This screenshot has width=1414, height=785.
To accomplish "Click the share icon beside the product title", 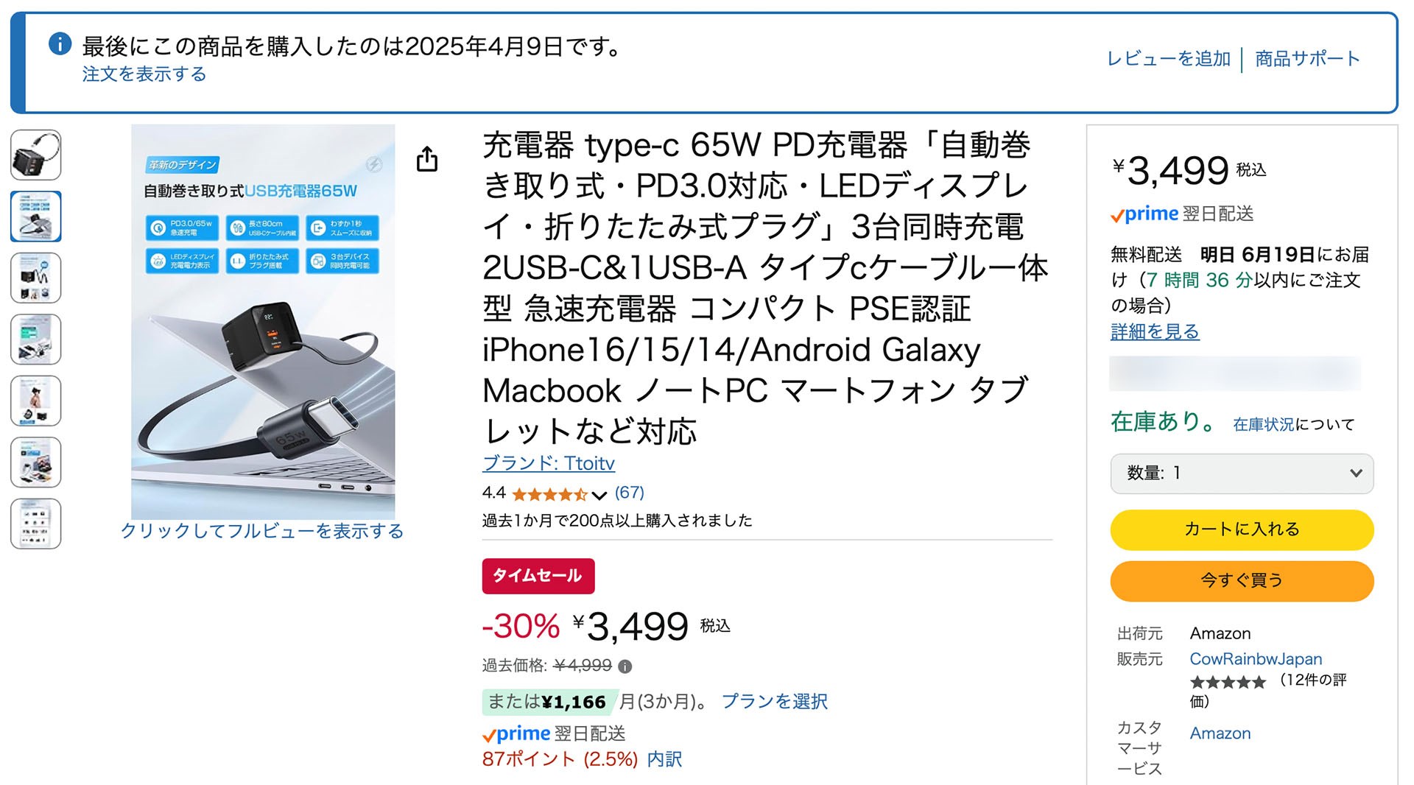I will tap(428, 158).
